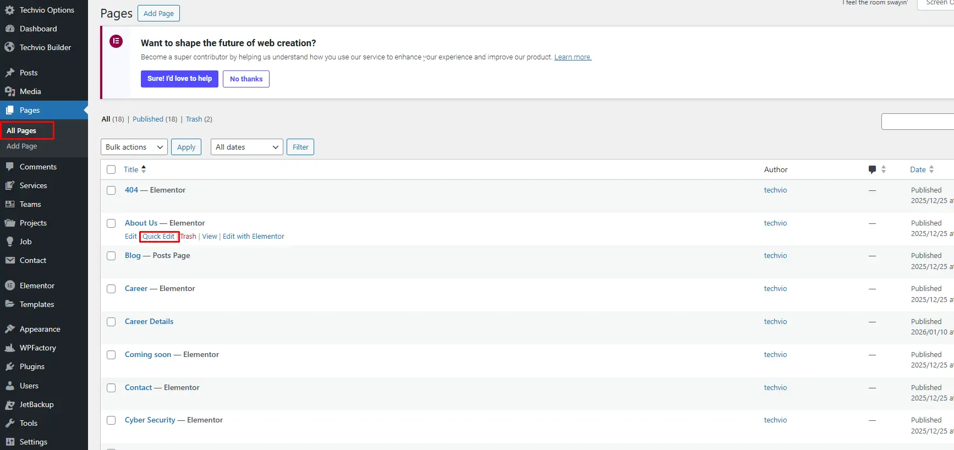The image size is (954, 450).
Task: Check the box for the 404 page
Action: coord(111,190)
